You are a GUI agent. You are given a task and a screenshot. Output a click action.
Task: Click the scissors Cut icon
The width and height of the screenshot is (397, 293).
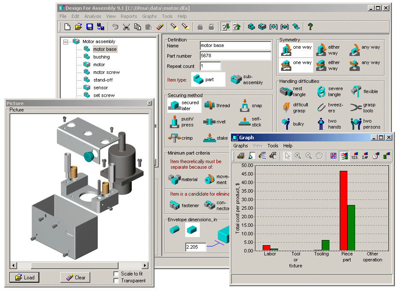pos(126,27)
